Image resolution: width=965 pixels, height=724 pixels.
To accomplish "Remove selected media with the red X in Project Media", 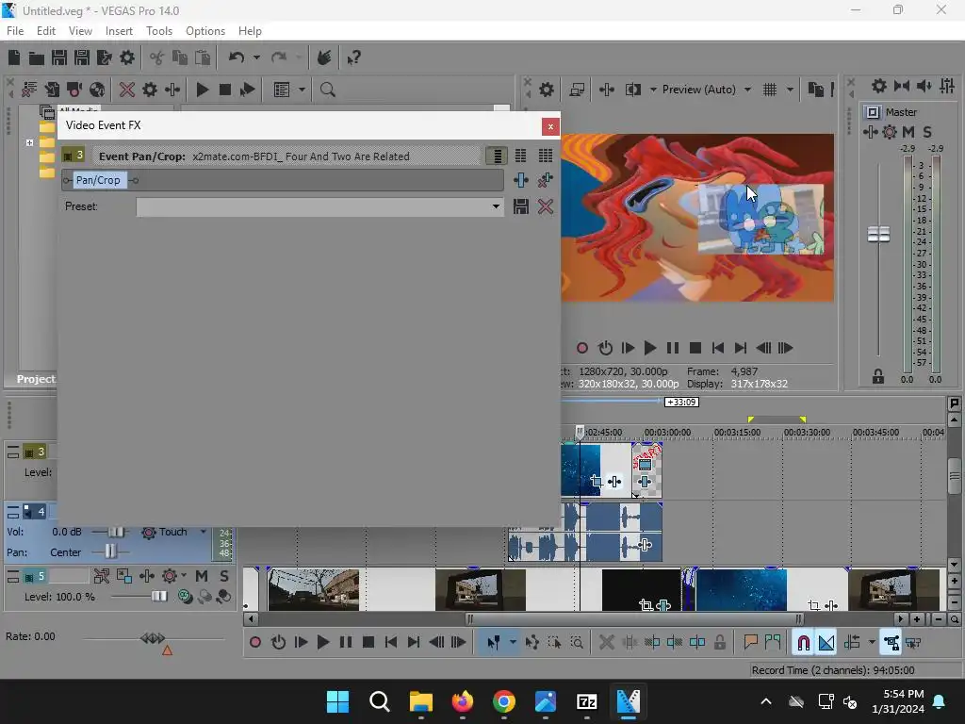I will [127, 90].
